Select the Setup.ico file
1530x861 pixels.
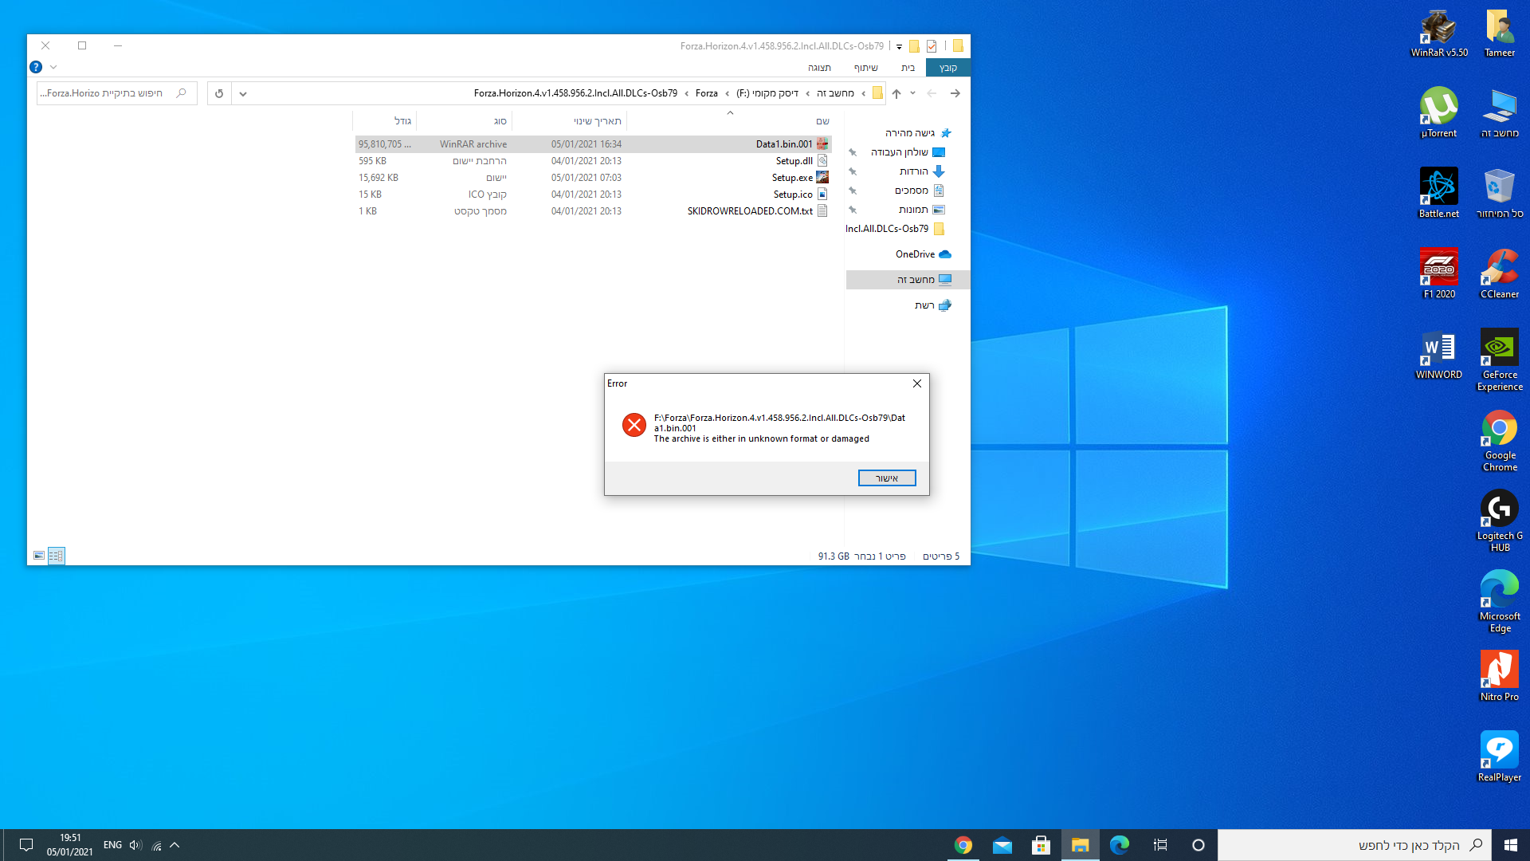593,195
